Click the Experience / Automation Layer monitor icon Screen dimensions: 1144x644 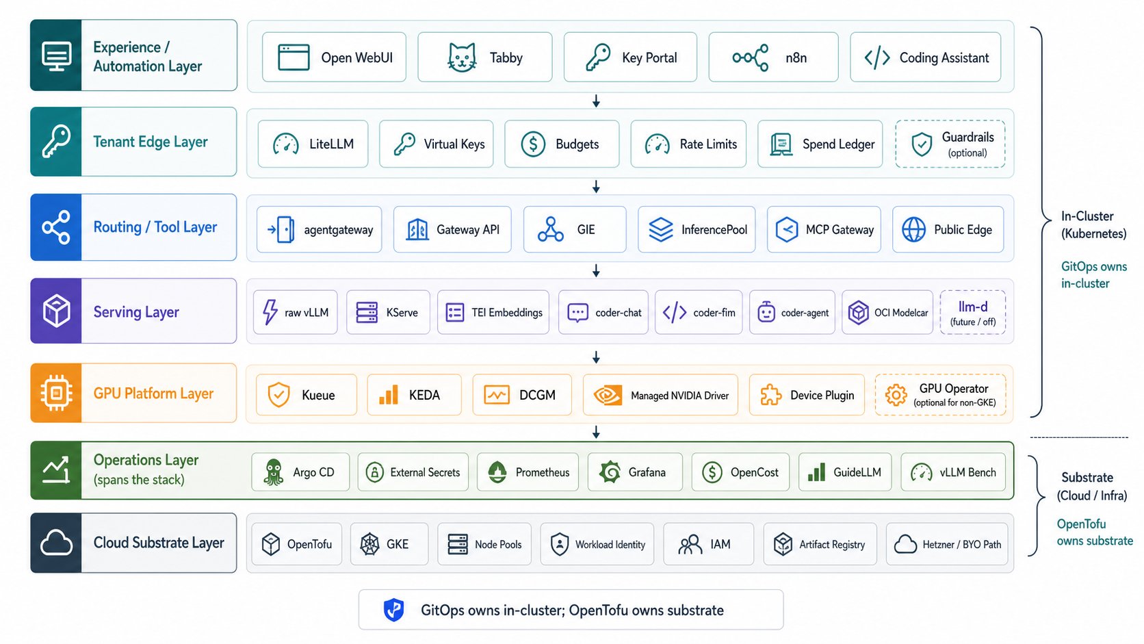point(56,56)
